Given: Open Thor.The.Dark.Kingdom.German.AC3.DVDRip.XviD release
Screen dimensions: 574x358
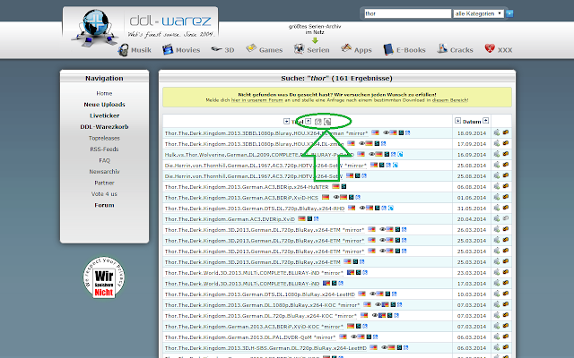Looking at the screenshot, I should pos(230,219).
